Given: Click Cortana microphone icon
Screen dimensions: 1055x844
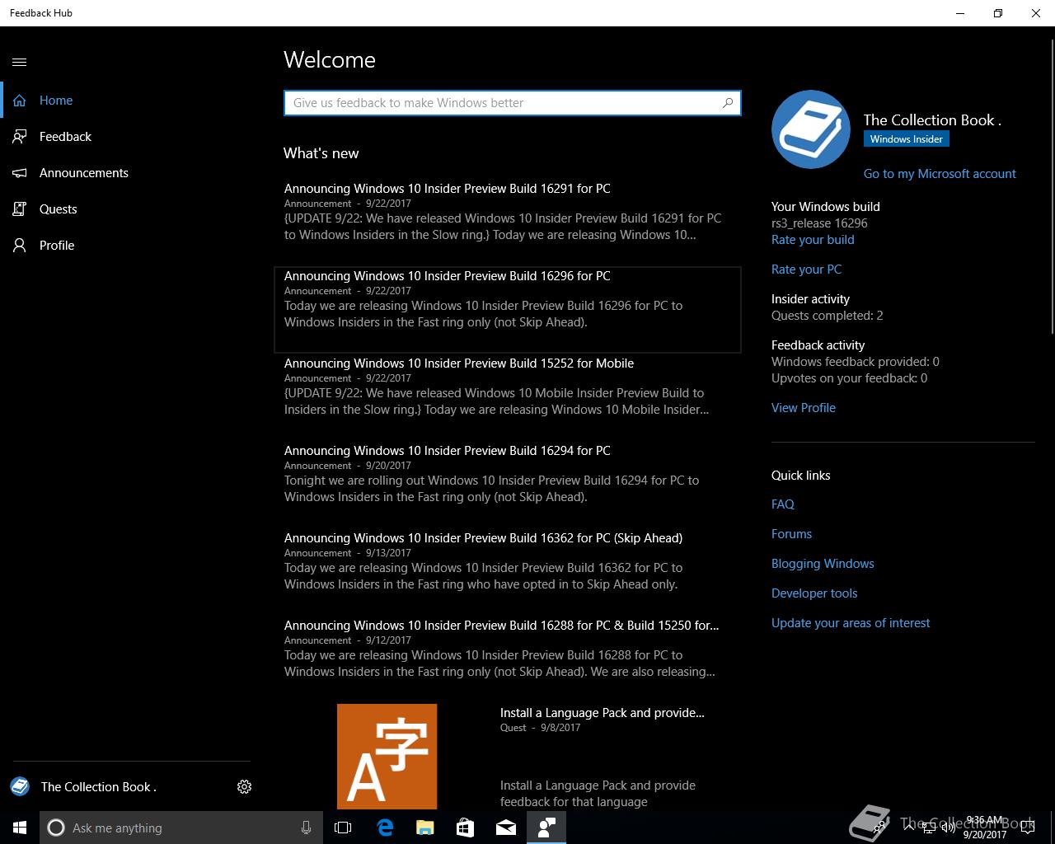Looking at the screenshot, I should [x=306, y=828].
